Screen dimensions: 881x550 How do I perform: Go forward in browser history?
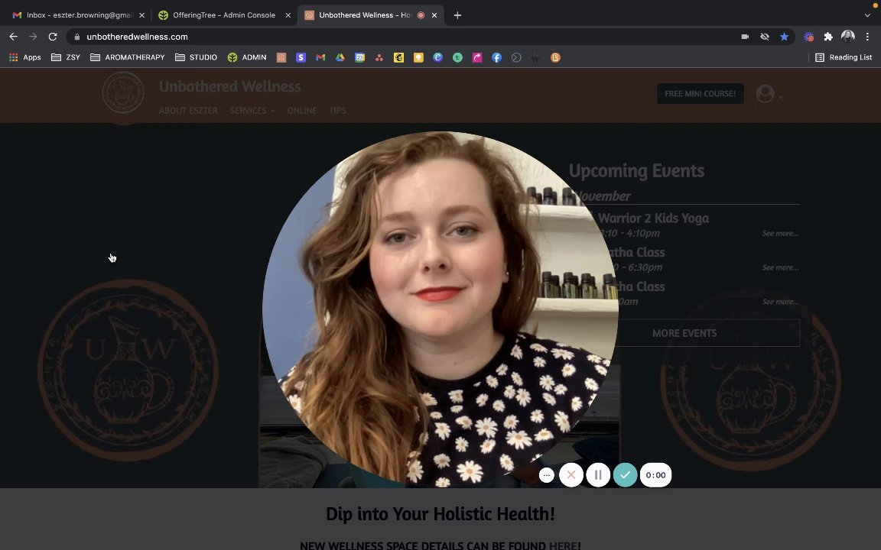click(x=33, y=37)
